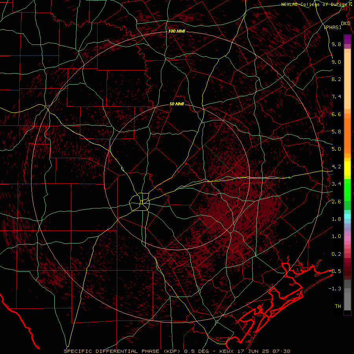Click the yellow segment of the color bar
This screenshot has width=354, height=354.
point(347,168)
